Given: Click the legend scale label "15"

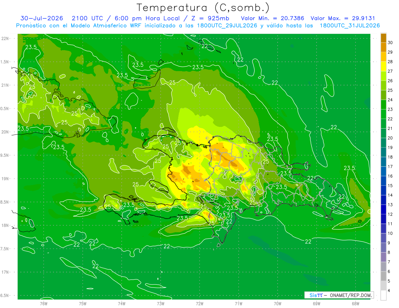Looking at the screenshot, I should (x=390, y=186).
